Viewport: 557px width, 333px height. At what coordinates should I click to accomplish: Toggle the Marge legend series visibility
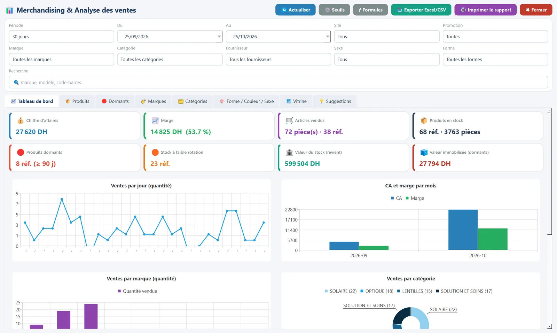point(415,198)
